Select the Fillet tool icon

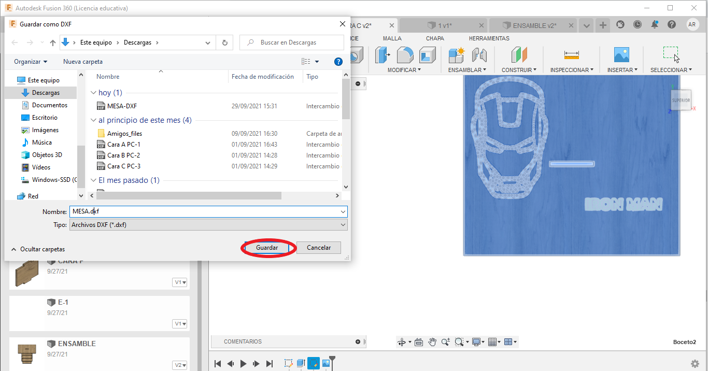click(405, 55)
